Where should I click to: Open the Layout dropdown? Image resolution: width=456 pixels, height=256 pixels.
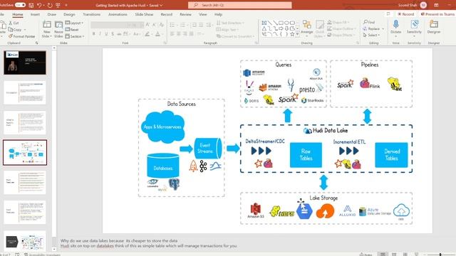coord(74,23)
